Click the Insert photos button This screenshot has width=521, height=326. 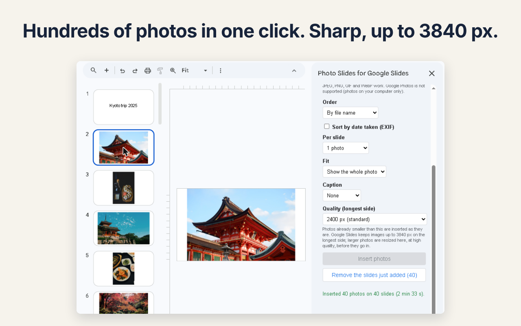[x=374, y=259]
